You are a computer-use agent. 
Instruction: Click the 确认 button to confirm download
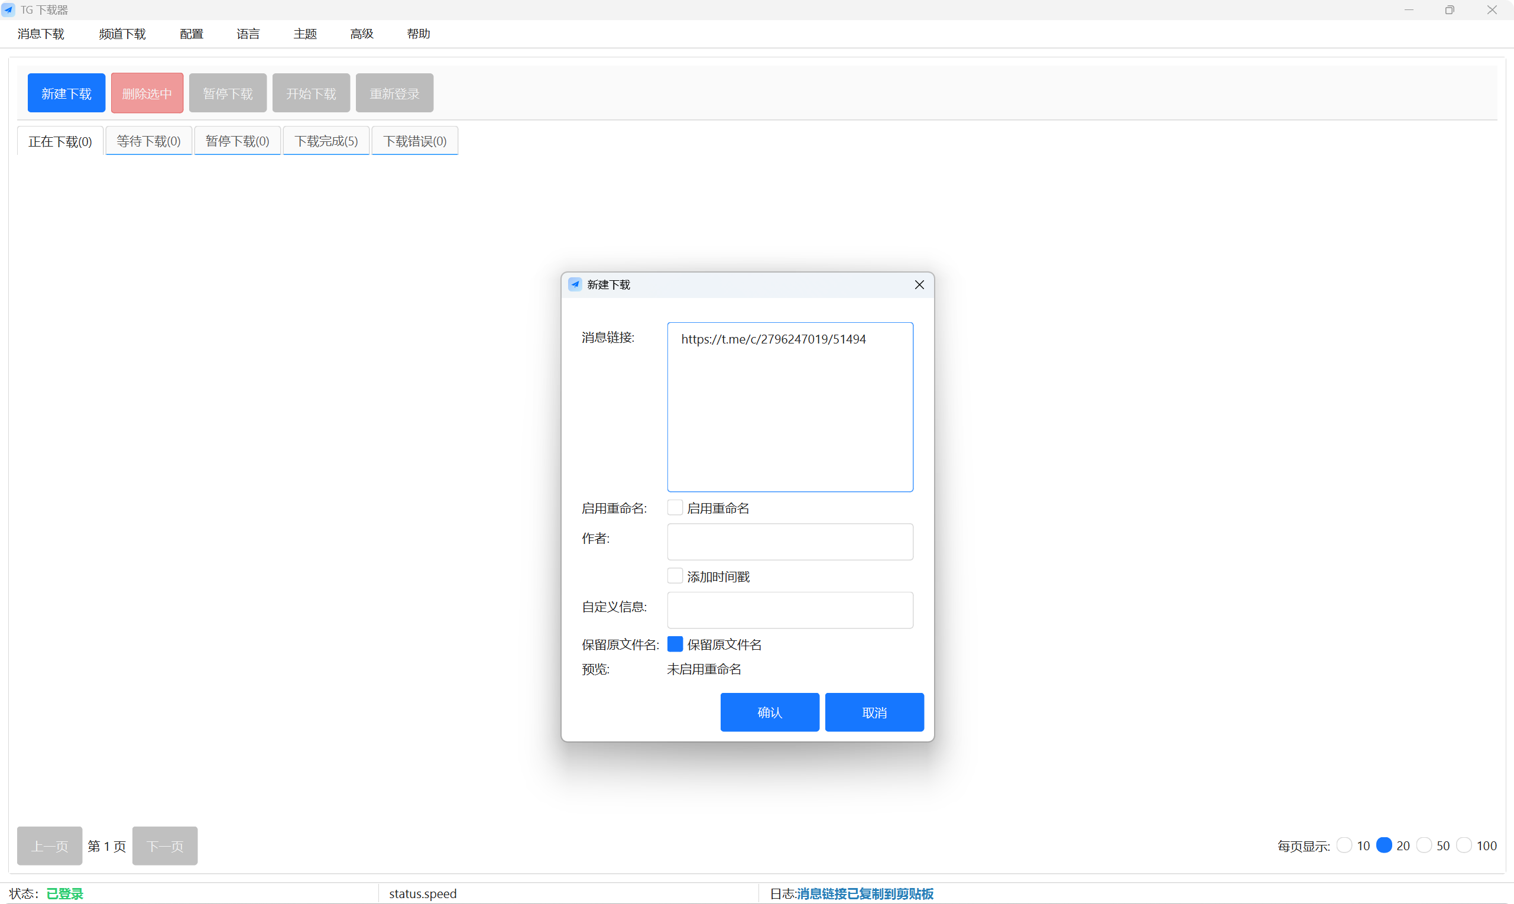click(769, 711)
